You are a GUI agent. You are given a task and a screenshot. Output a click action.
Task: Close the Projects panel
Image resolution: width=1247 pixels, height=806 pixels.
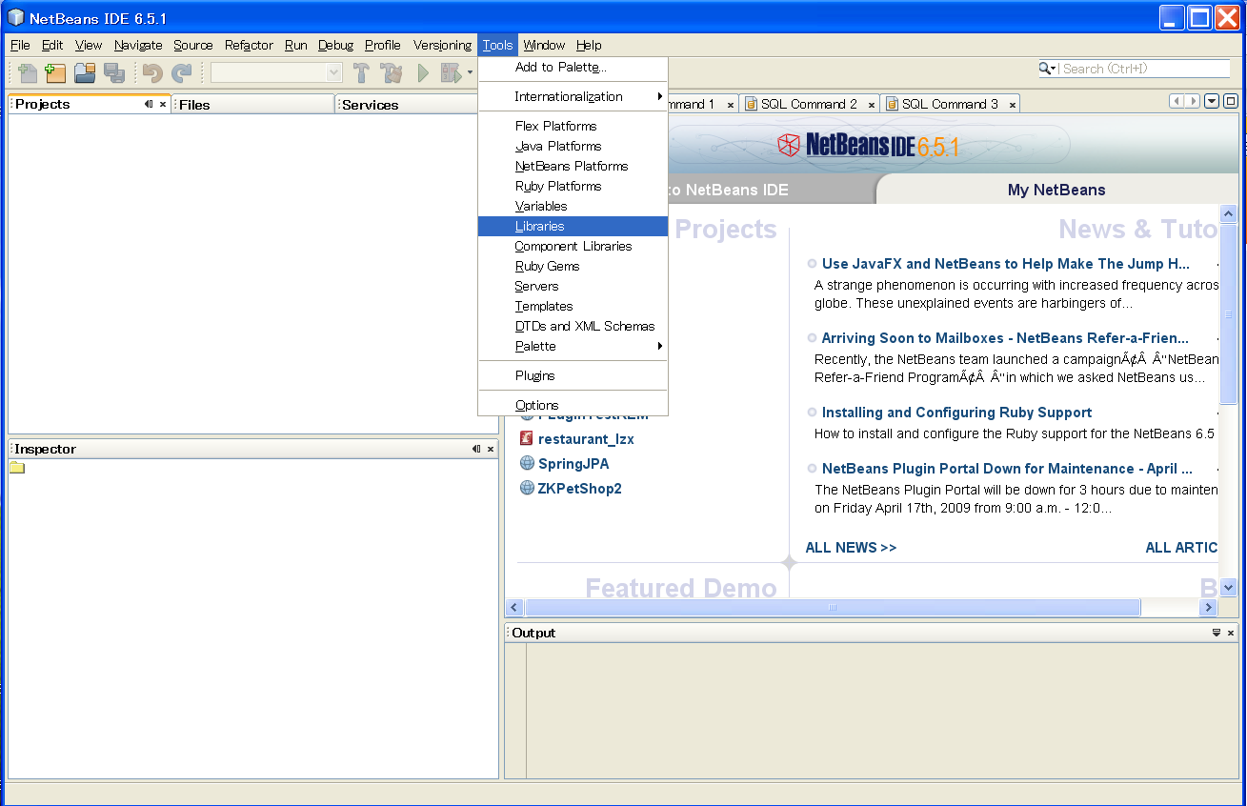tap(163, 105)
